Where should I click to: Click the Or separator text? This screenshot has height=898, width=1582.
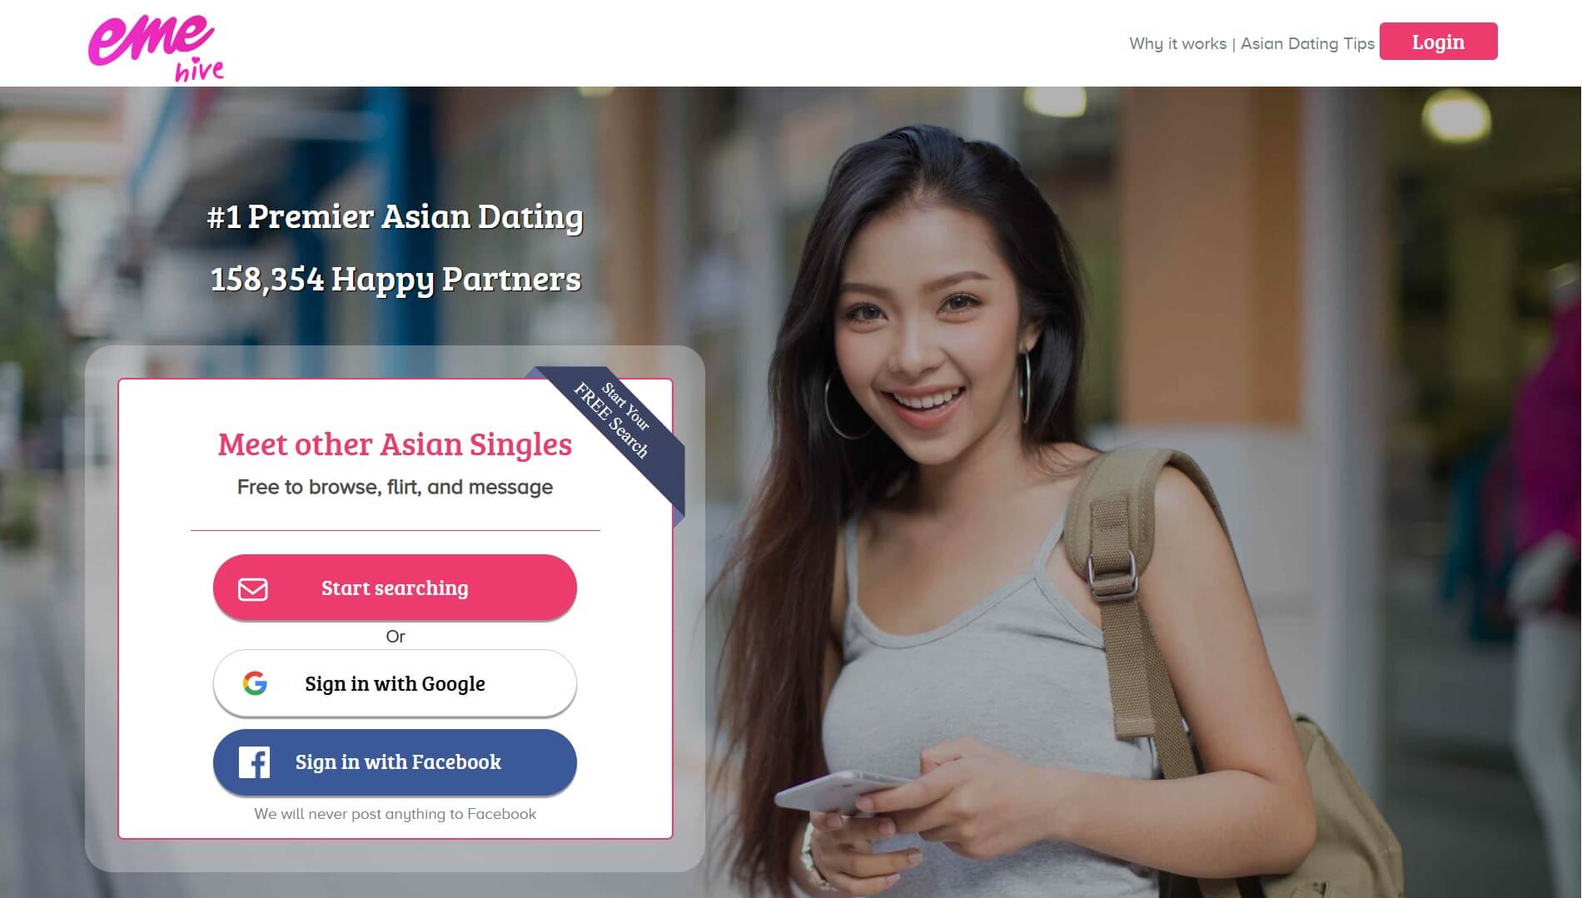pyautogui.click(x=395, y=637)
